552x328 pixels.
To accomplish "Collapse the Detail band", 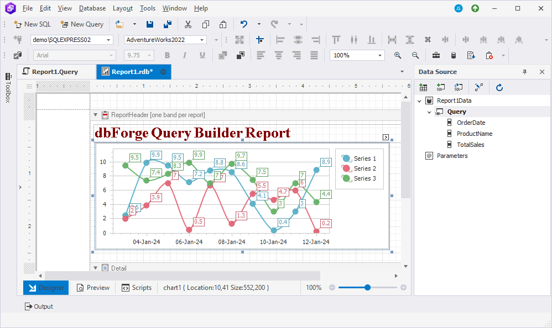I will point(95,268).
